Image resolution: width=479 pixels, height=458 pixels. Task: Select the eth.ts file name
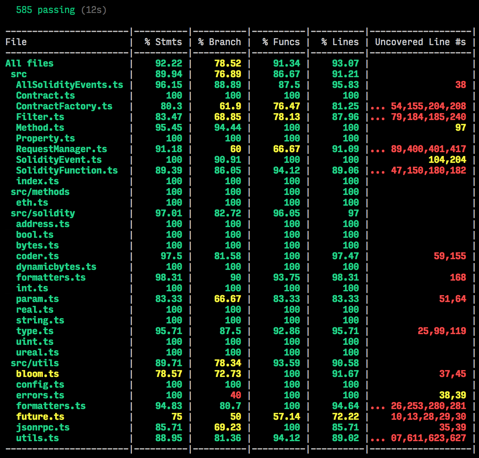[x=32, y=202]
